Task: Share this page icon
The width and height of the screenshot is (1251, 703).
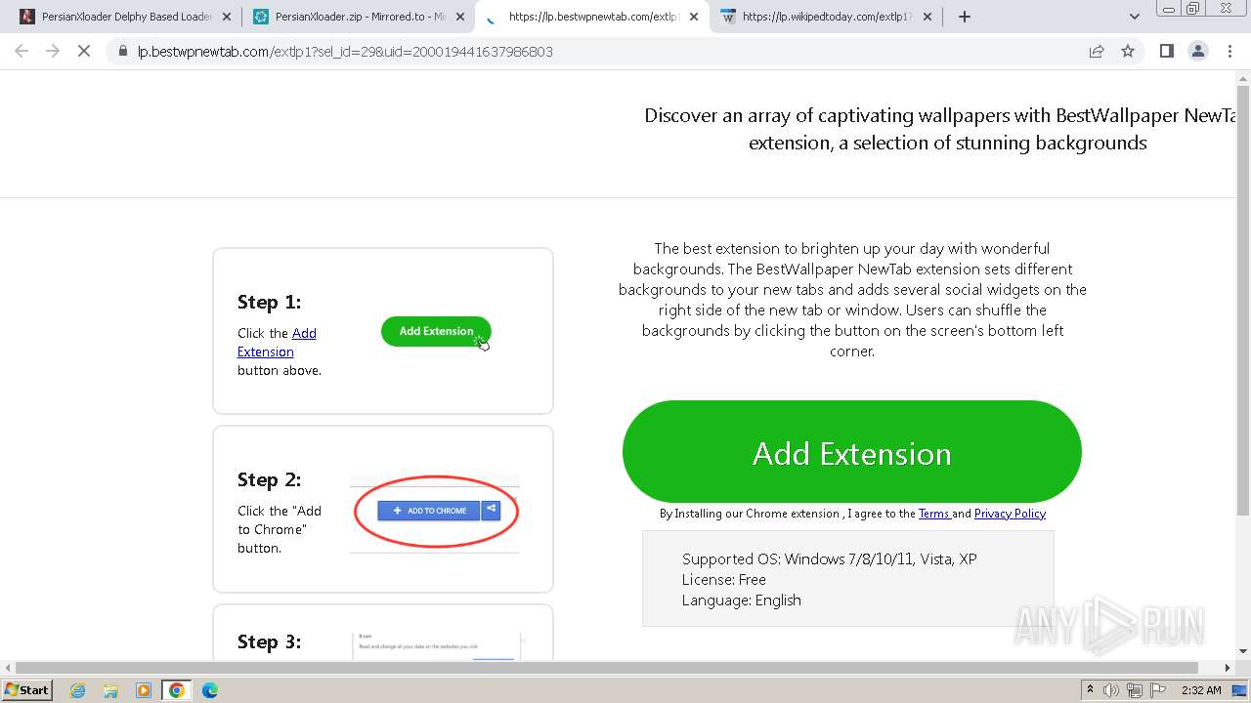Action: pyautogui.click(x=1097, y=51)
